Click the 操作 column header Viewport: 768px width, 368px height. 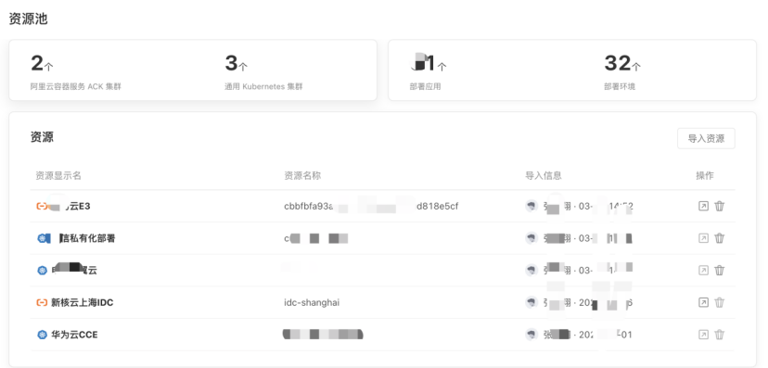tap(705, 176)
